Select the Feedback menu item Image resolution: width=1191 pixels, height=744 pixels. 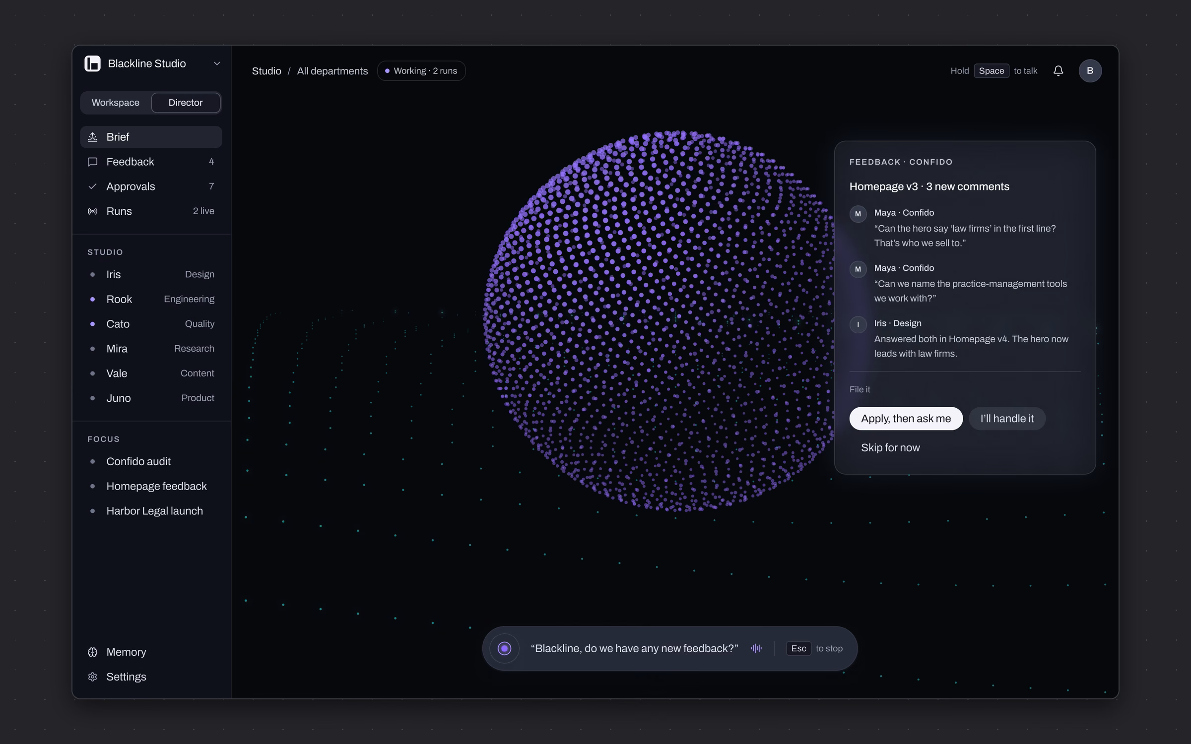[x=151, y=162]
